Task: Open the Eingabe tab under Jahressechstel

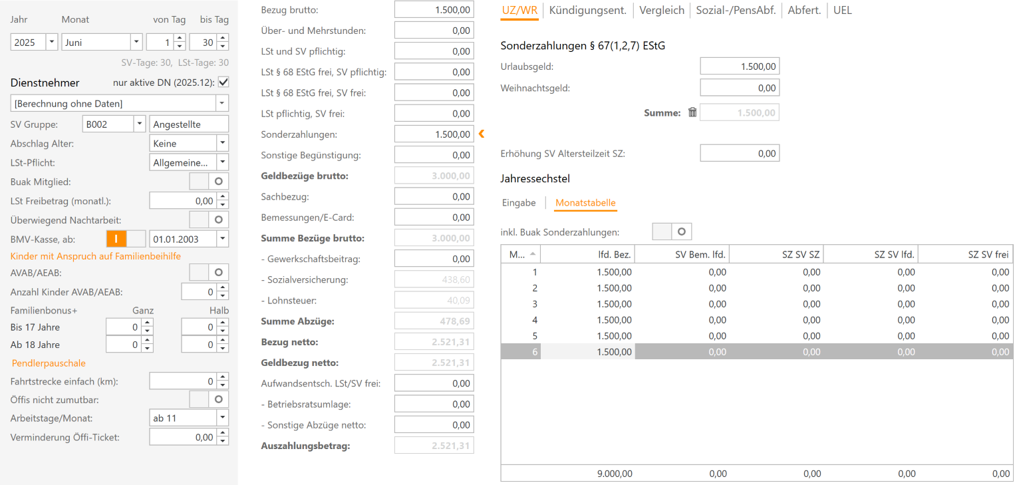Action: pyautogui.click(x=519, y=203)
